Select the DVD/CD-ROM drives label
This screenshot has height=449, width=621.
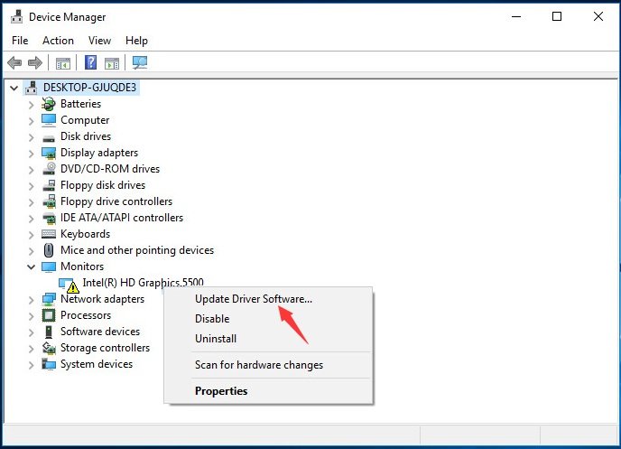(110, 169)
